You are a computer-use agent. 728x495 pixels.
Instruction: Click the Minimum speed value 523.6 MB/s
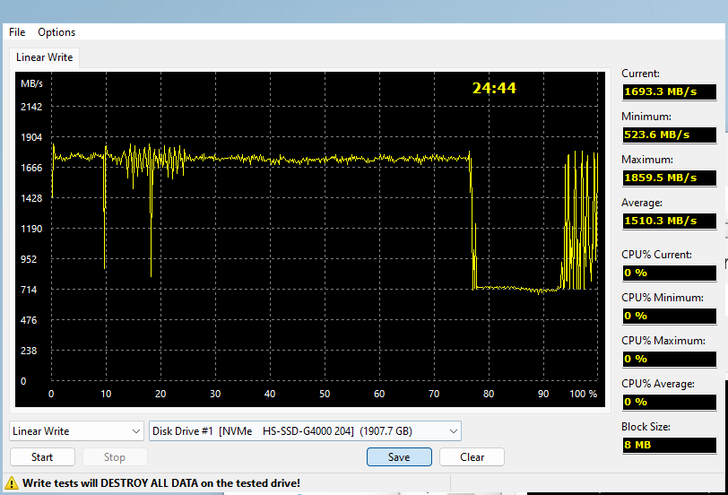pyautogui.click(x=669, y=135)
